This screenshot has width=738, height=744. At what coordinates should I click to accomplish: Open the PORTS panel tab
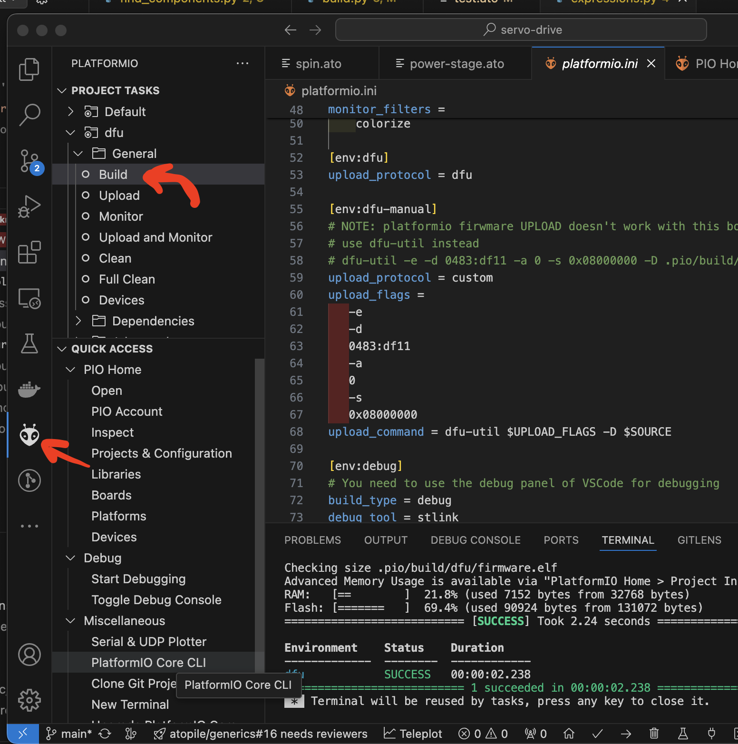[561, 540]
